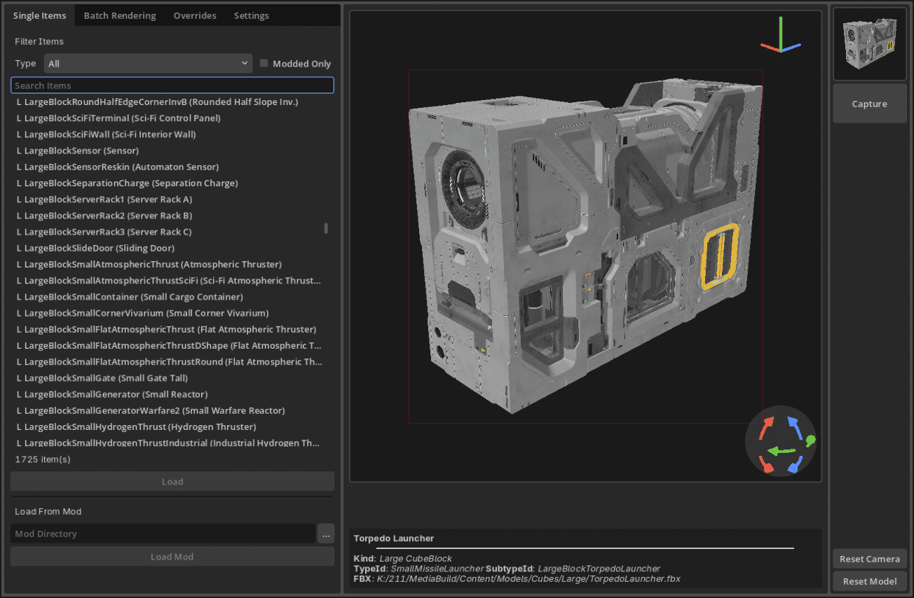Select LargeBlockSmallGenerator (Small Reactor)
914x598 pixels.
click(x=112, y=394)
